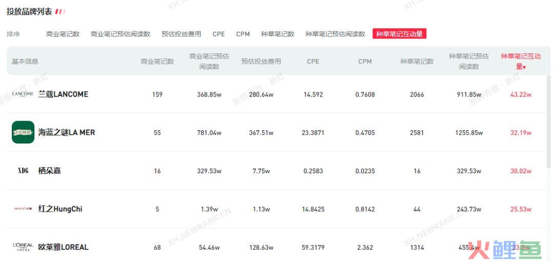Viewport: 554px width, 262px height.
Task: Click LA MER's 367.51w cost value
Action: coord(261,133)
